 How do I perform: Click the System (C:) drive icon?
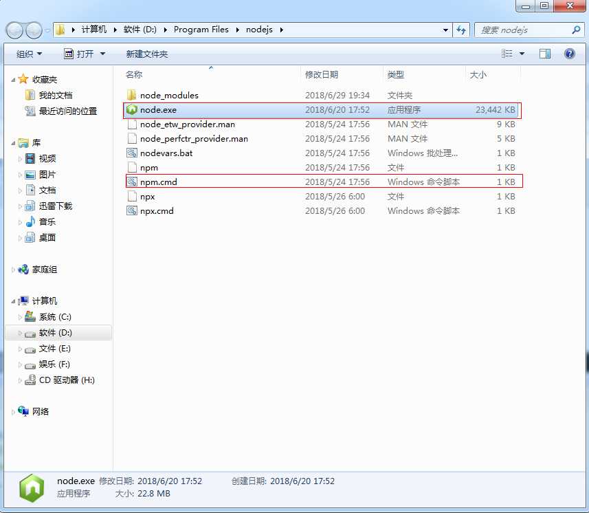(x=30, y=316)
